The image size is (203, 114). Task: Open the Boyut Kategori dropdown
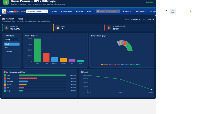click(x=135, y=20)
